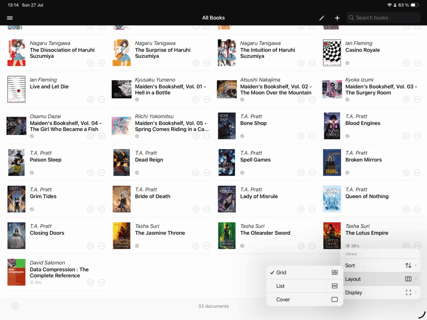This screenshot has height=320, width=427.
Task: Click the 5% progress indicator on Data Compression
Action: tap(35, 282)
